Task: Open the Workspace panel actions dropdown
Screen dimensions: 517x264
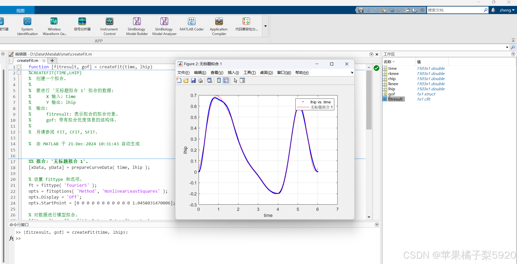Action: point(513,54)
